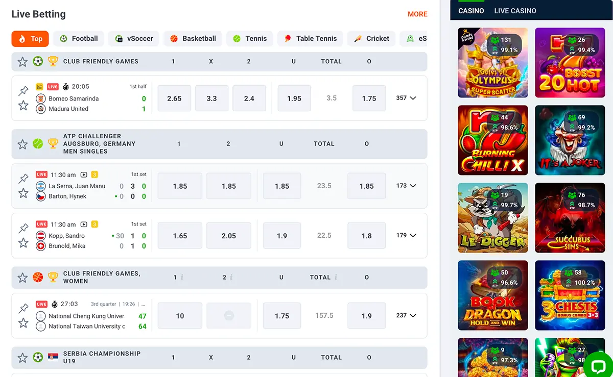Screen dimensions: 613x377
Task: Open the Gates of Olympus Super Scatter game
Action: click(493, 62)
